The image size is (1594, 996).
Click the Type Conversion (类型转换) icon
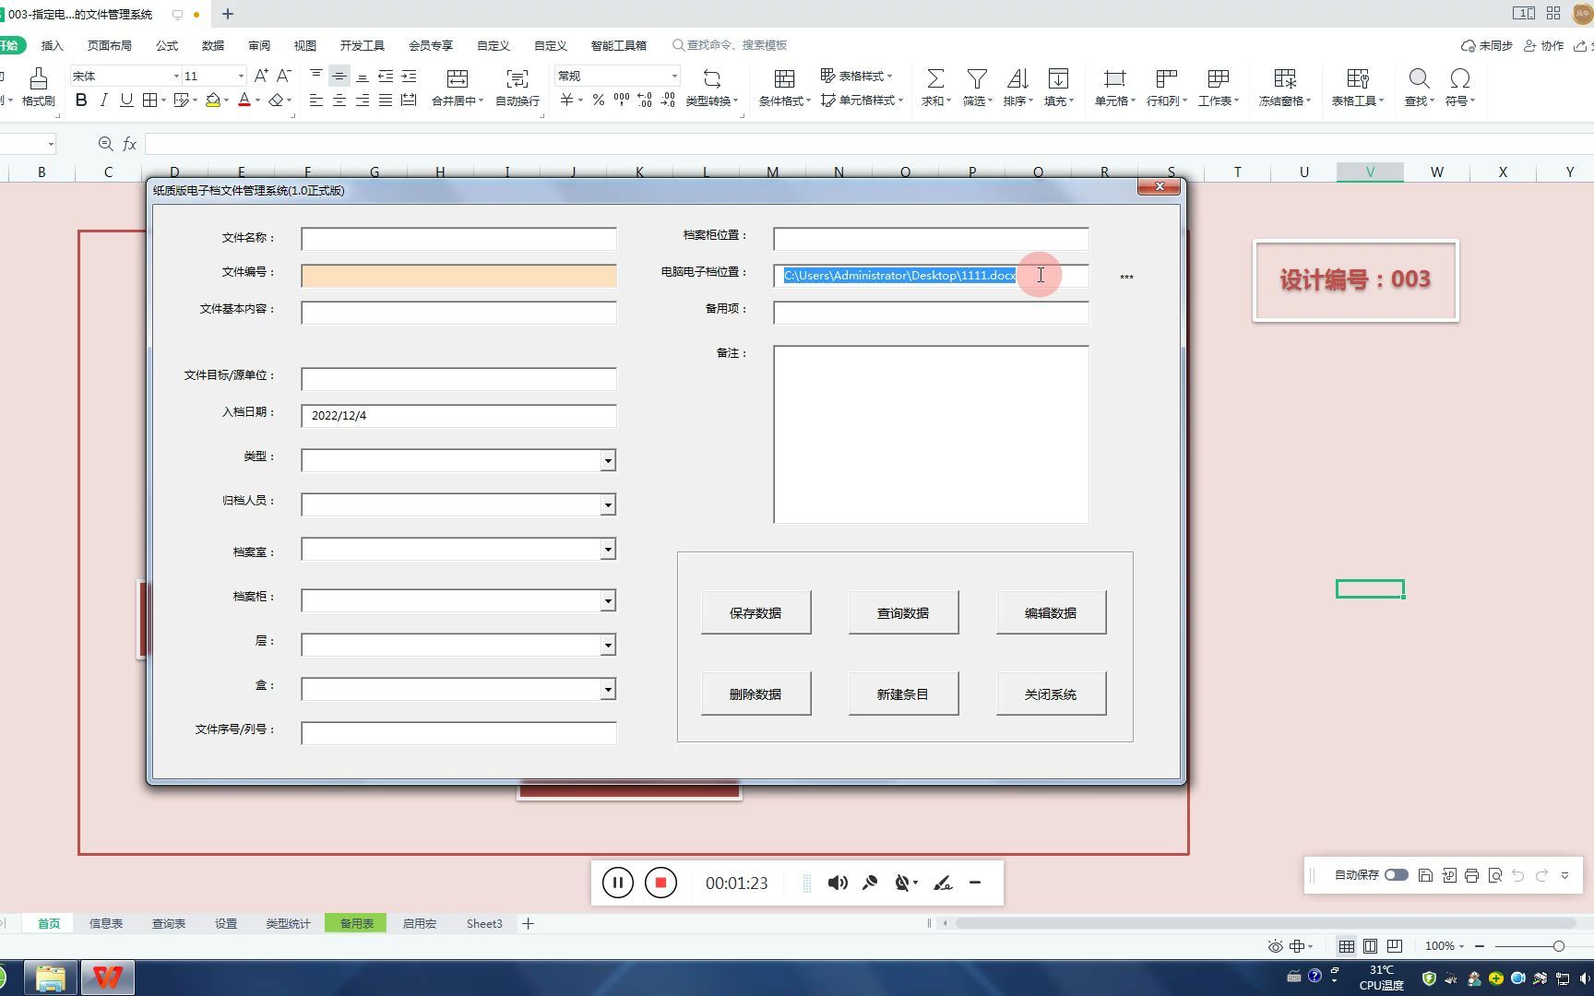[711, 78]
